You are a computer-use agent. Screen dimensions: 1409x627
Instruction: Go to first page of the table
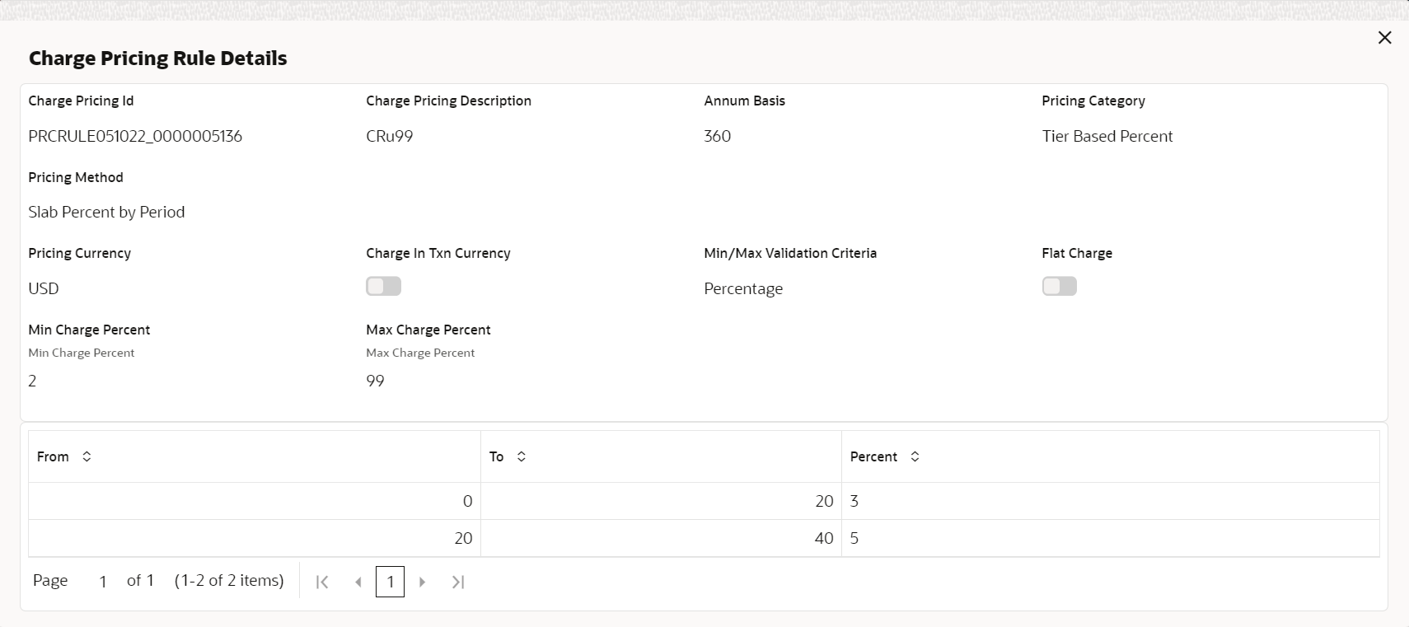(322, 582)
